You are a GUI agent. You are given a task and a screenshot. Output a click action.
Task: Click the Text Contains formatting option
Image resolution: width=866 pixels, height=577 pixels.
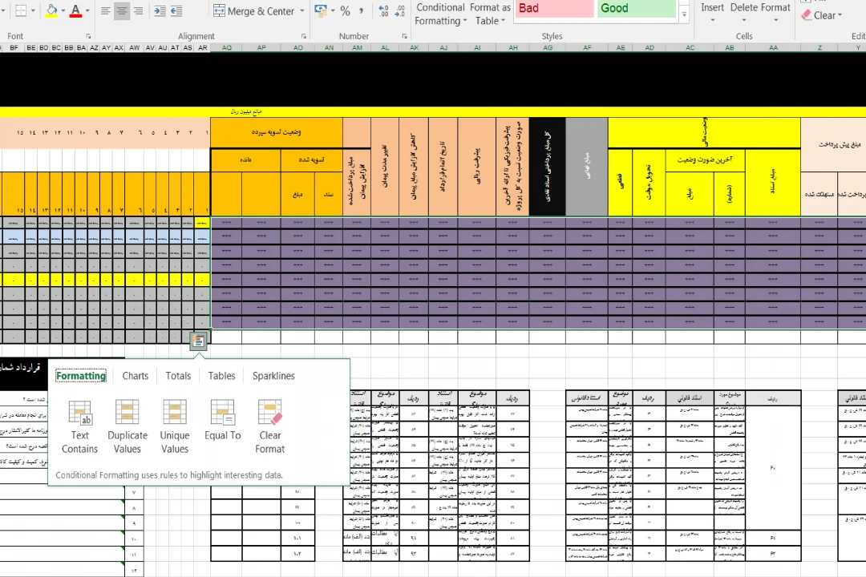click(x=79, y=426)
